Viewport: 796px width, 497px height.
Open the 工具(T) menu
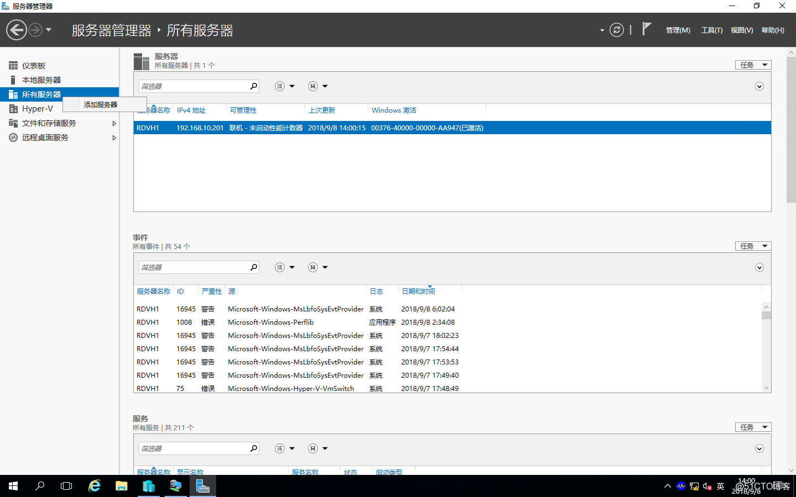(x=712, y=30)
